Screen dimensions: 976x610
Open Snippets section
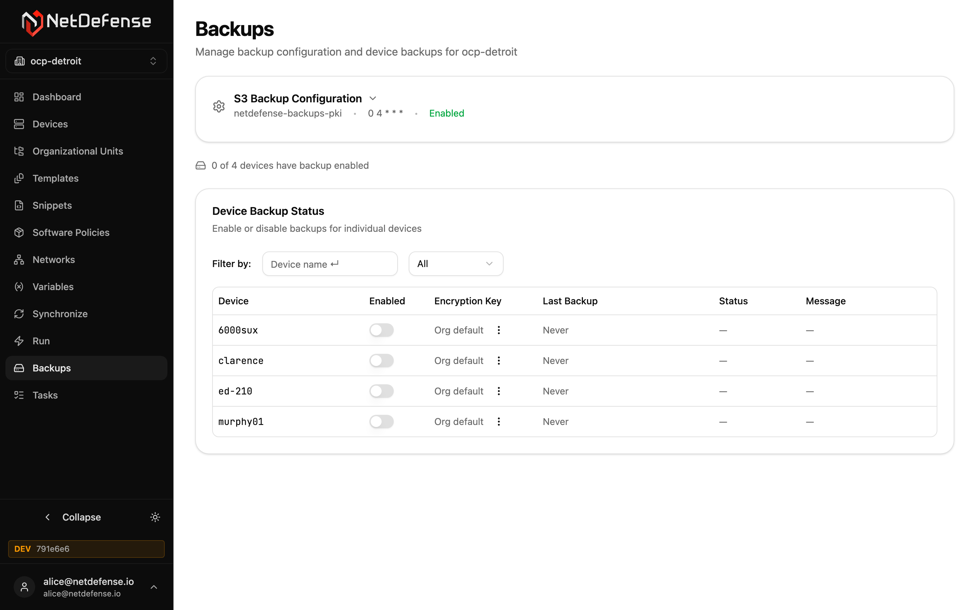pyautogui.click(x=86, y=205)
